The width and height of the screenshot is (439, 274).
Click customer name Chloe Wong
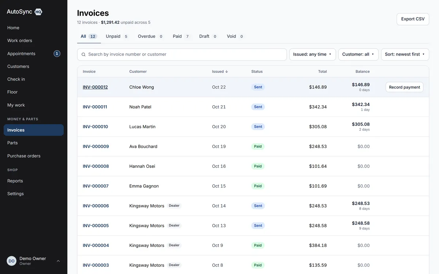click(x=142, y=87)
